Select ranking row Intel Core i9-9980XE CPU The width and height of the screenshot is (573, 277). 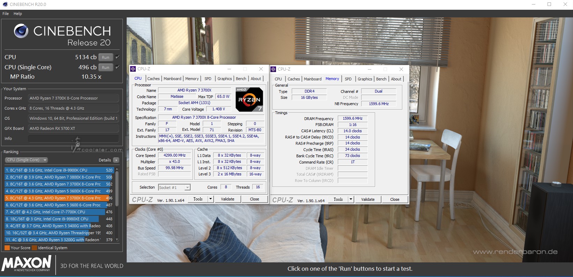59,219
